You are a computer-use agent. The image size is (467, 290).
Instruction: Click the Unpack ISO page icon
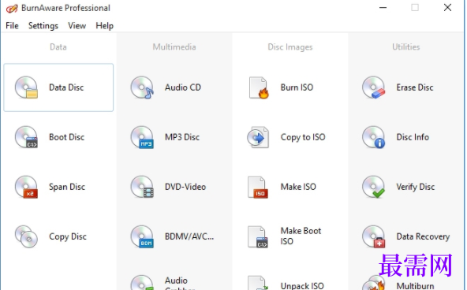(258, 283)
